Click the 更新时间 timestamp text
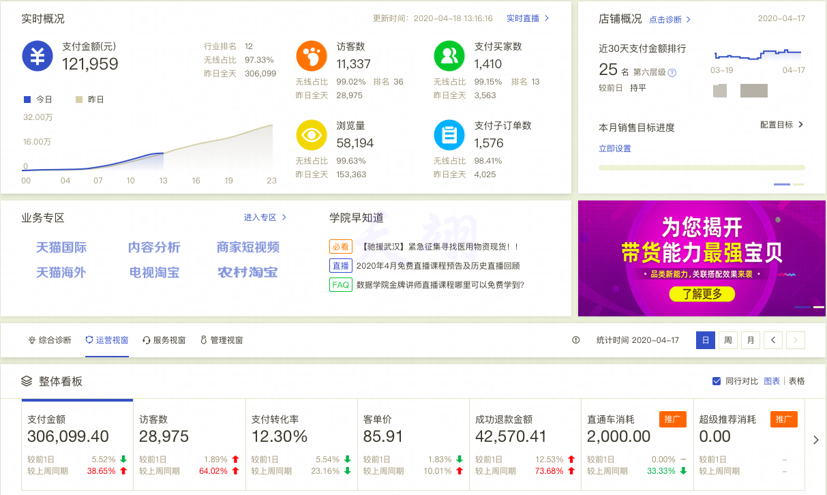The width and height of the screenshot is (827, 495). pos(432,18)
